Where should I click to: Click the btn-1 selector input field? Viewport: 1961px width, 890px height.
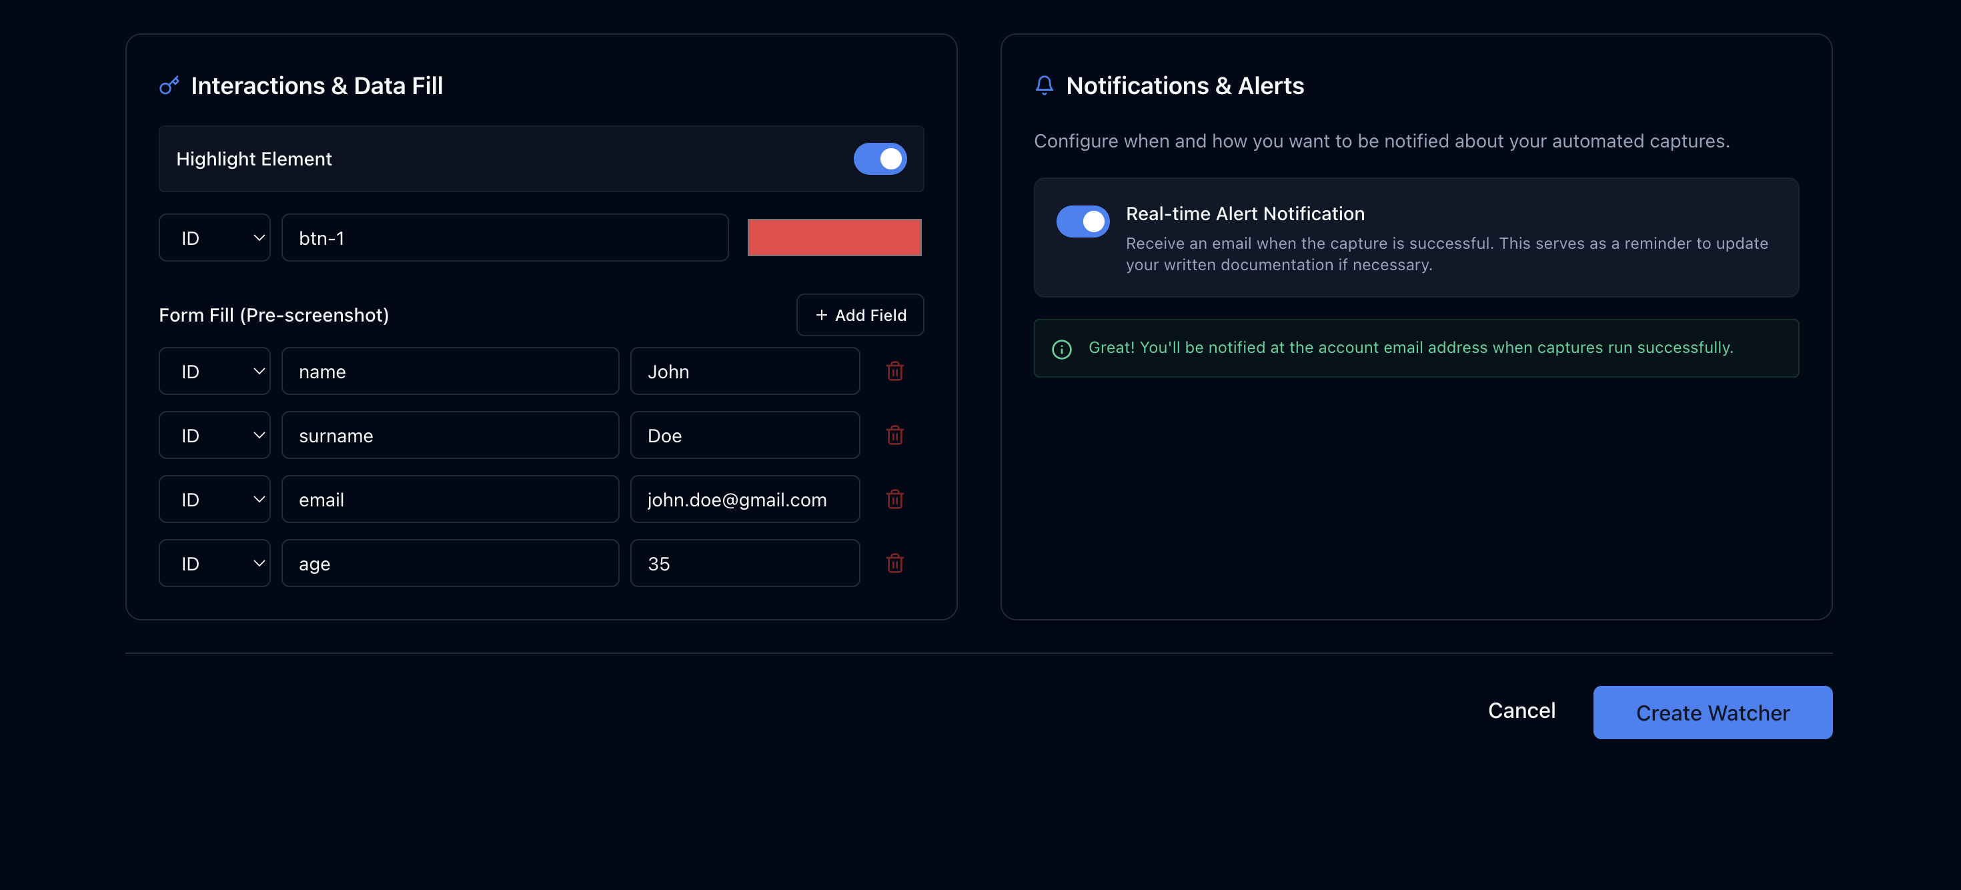[505, 238]
